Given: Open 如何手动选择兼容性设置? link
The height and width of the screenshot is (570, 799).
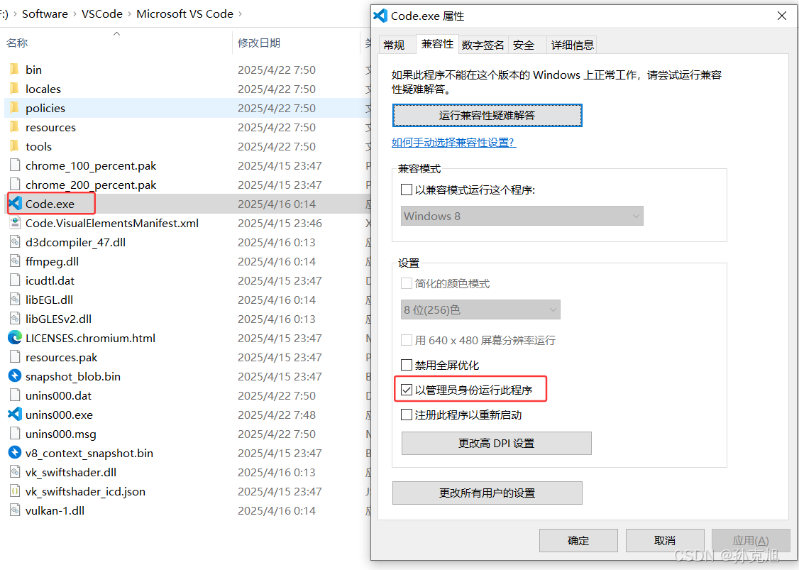Looking at the screenshot, I should point(453,142).
